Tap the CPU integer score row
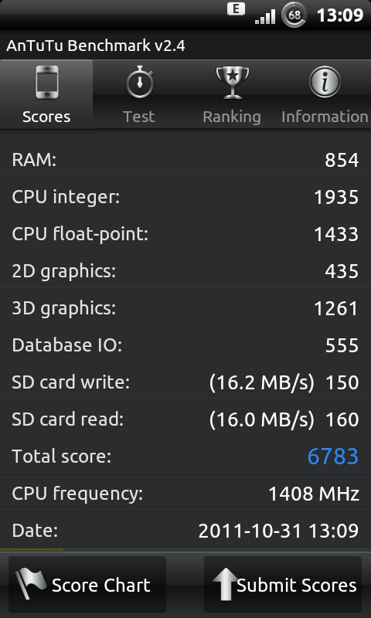 click(x=185, y=197)
